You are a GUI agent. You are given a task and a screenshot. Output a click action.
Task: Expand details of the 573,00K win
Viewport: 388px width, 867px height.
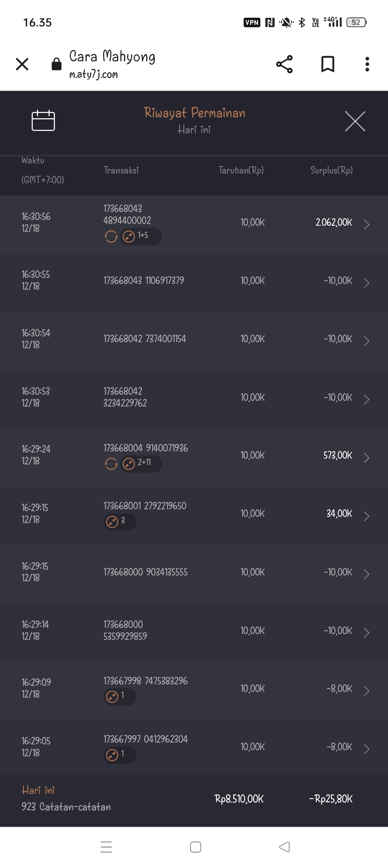[366, 458]
